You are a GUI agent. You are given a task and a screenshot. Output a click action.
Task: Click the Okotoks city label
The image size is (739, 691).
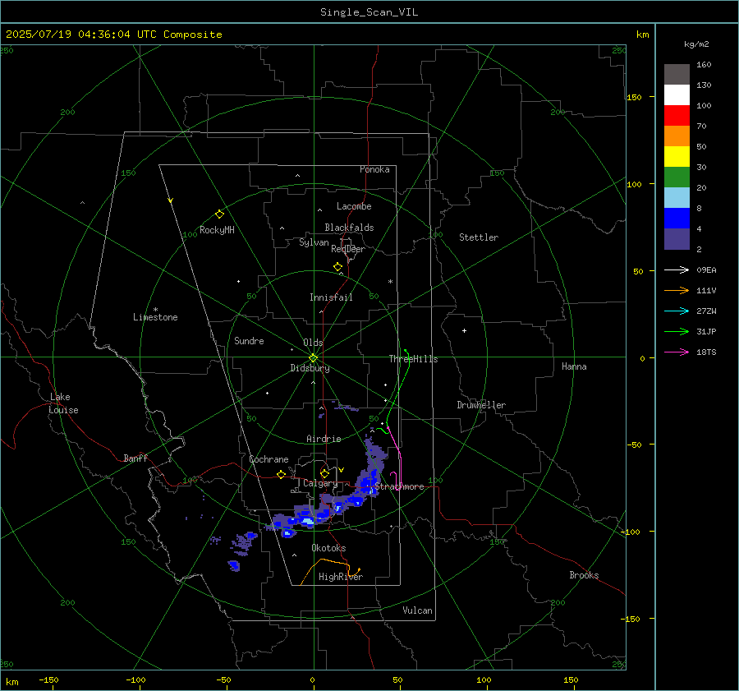pos(328,548)
